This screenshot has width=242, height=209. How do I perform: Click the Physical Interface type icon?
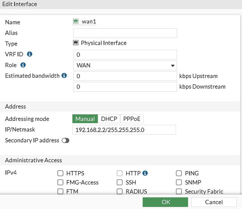[76, 43]
